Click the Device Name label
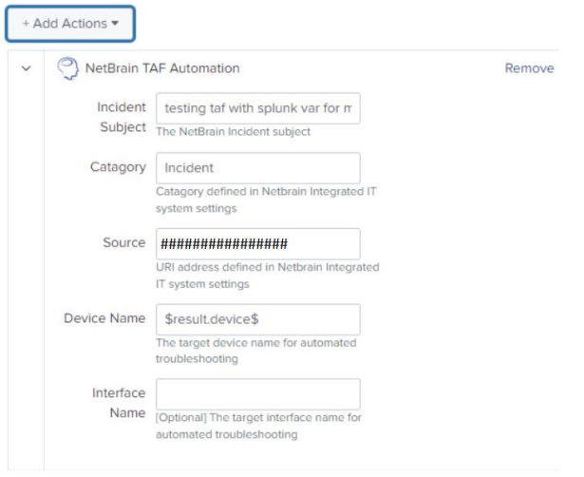The height and width of the screenshot is (477, 584). 104,319
